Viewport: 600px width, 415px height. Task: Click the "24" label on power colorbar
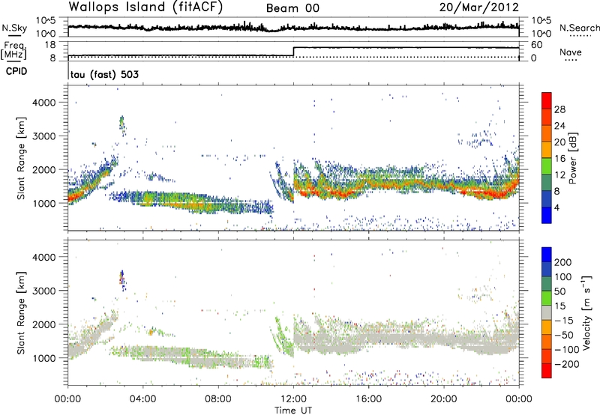[559, 126]
